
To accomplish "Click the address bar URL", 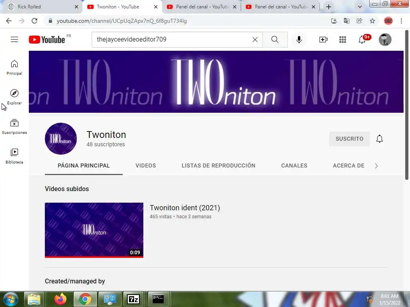I will tap(122, 21).
